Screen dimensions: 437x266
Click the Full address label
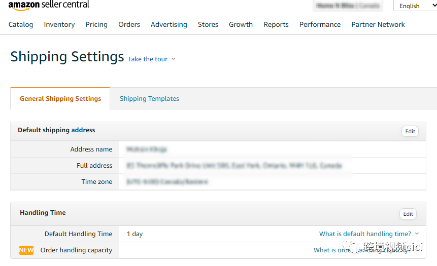pyautogui.click(x=94, y=165)
